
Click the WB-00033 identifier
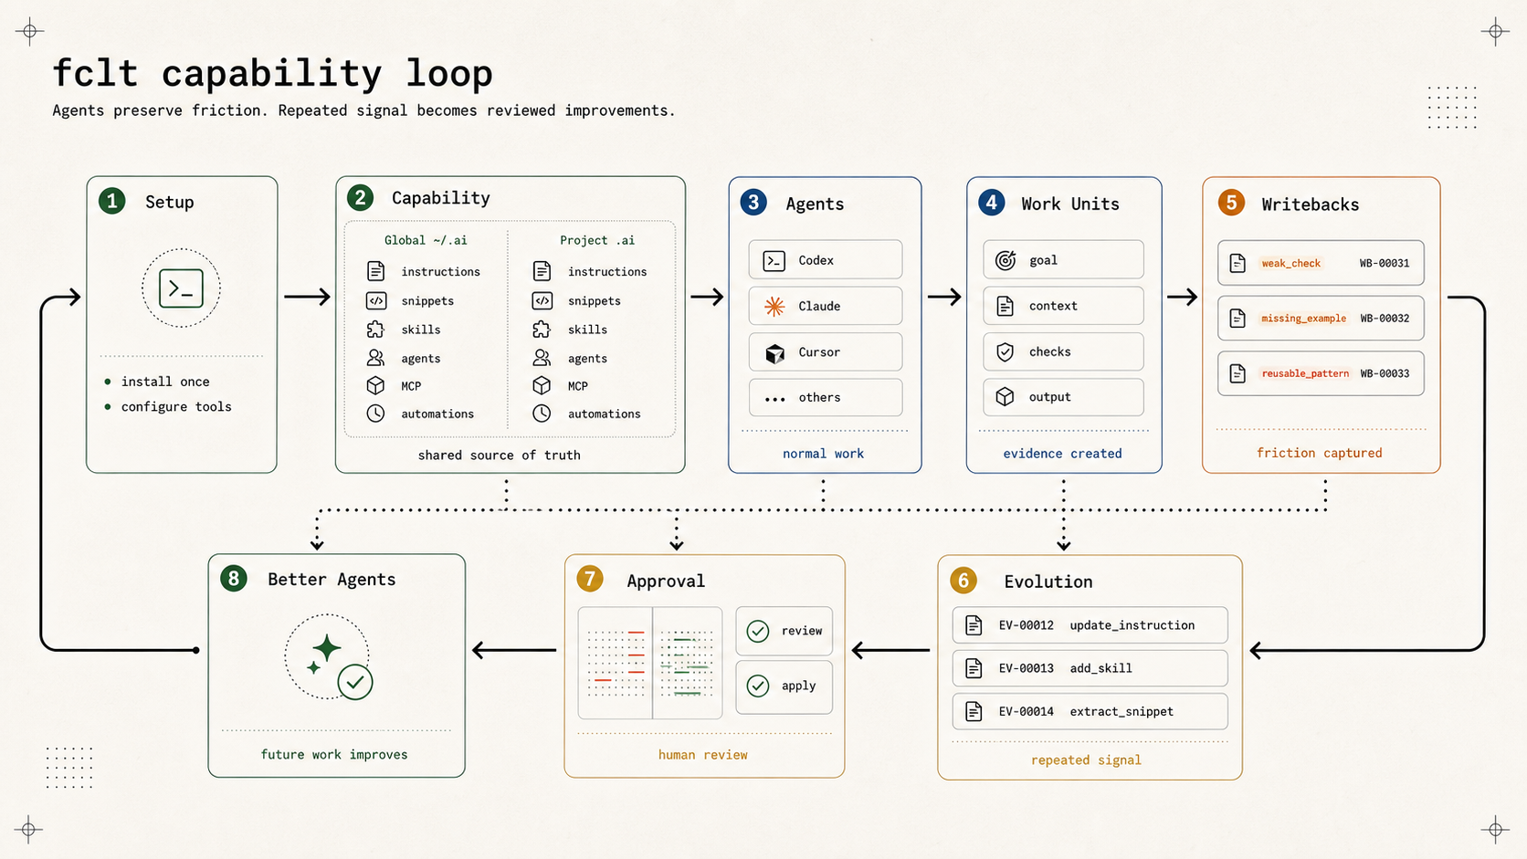point(1384,373)
